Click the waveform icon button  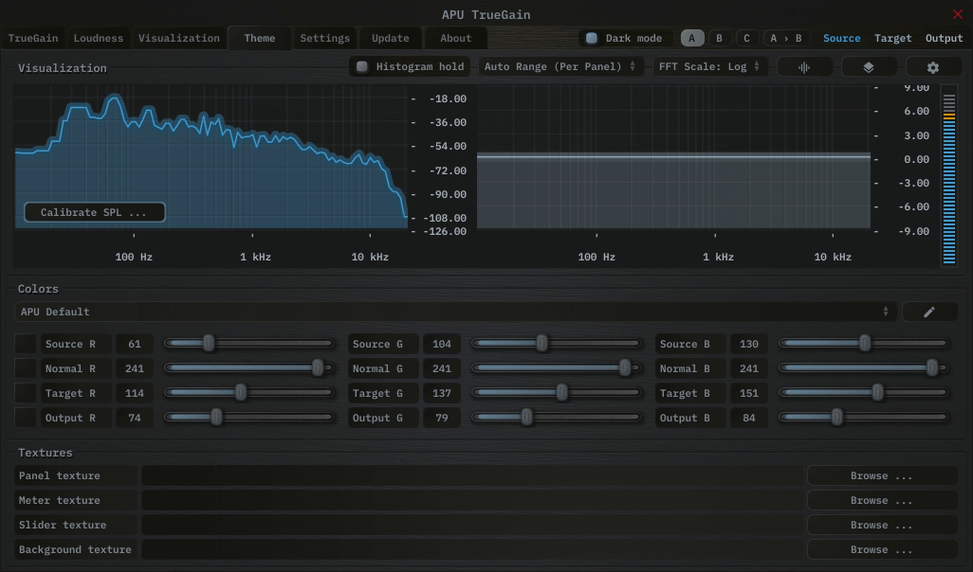tap(804, 67)
